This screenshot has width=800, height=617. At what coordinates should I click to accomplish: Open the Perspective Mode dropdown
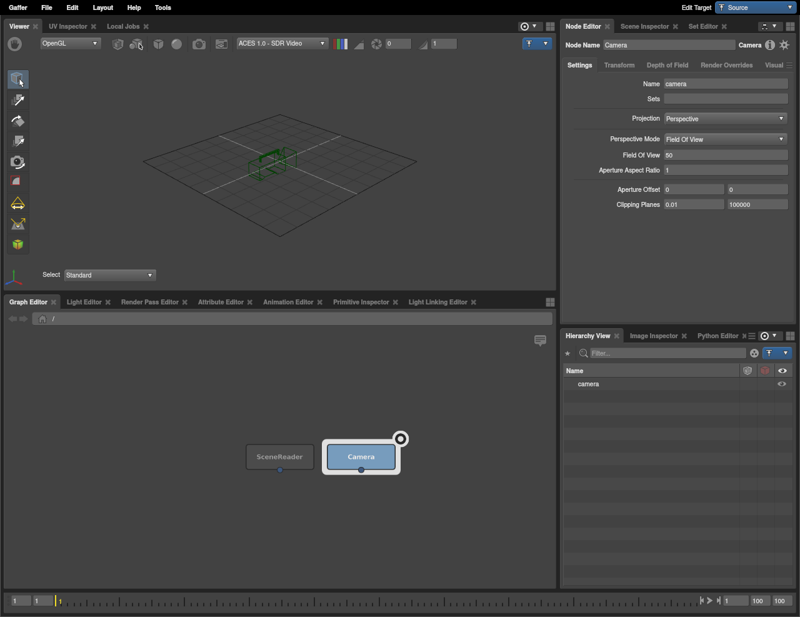click(726, 139)
